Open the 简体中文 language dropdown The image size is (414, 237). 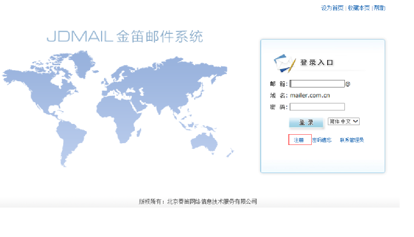[x=344, y=121]
